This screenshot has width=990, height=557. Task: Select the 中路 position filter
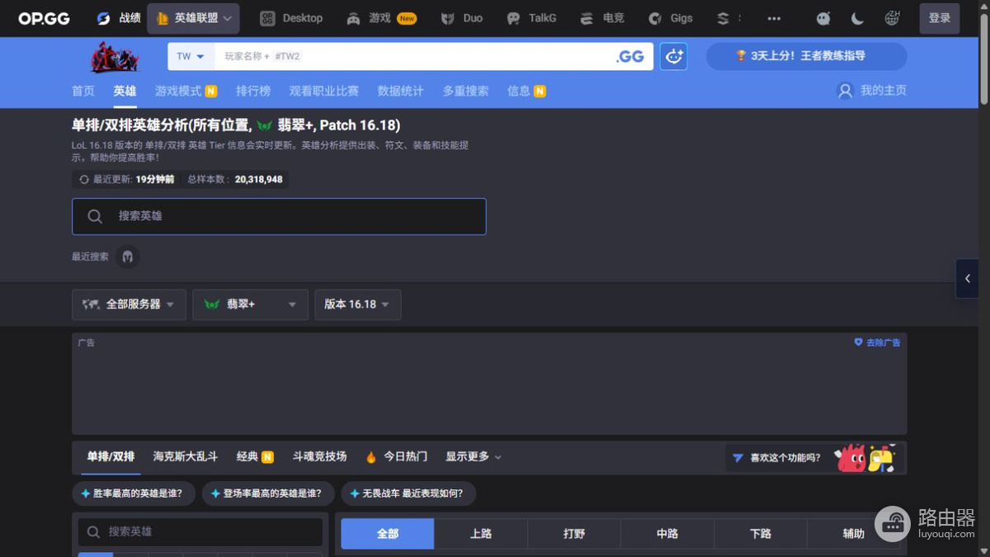[x=667, y=534]
